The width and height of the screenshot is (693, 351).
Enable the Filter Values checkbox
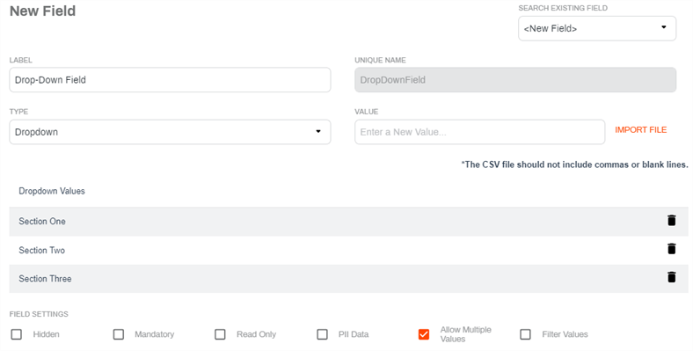click(x=526, y=334)
